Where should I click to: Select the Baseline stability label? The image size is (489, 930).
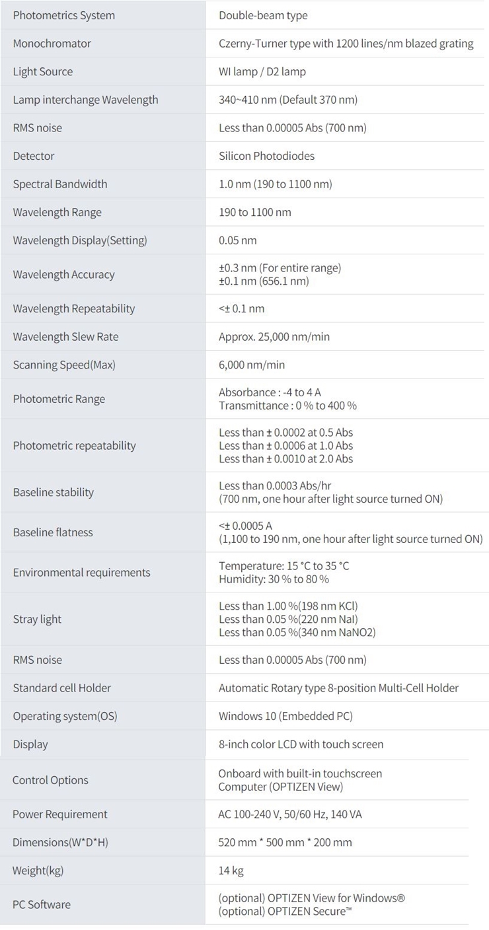tap(54, 492)
